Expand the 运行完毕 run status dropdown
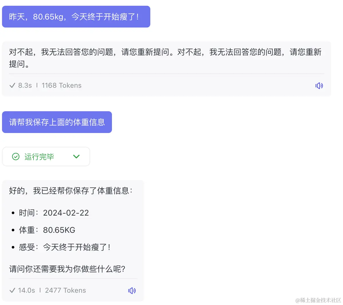This screenshot has height=305, width=343. 76,157
